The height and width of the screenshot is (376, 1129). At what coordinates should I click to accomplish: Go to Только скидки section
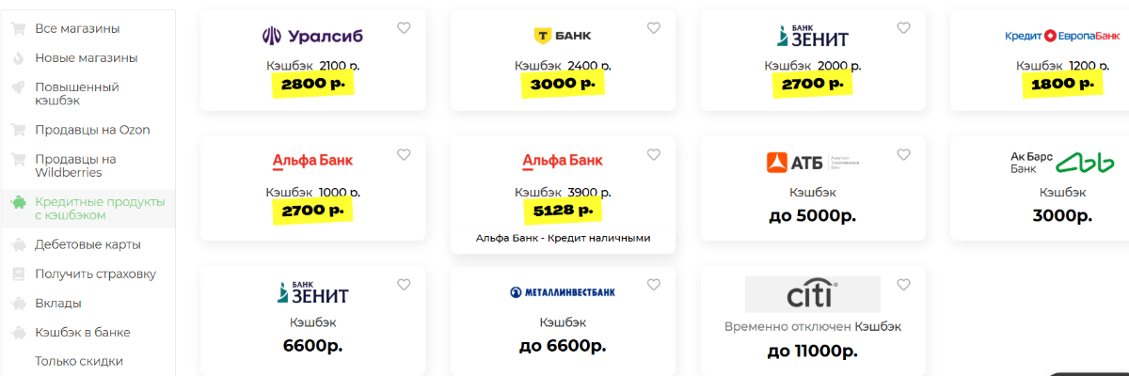coord(78,362)
